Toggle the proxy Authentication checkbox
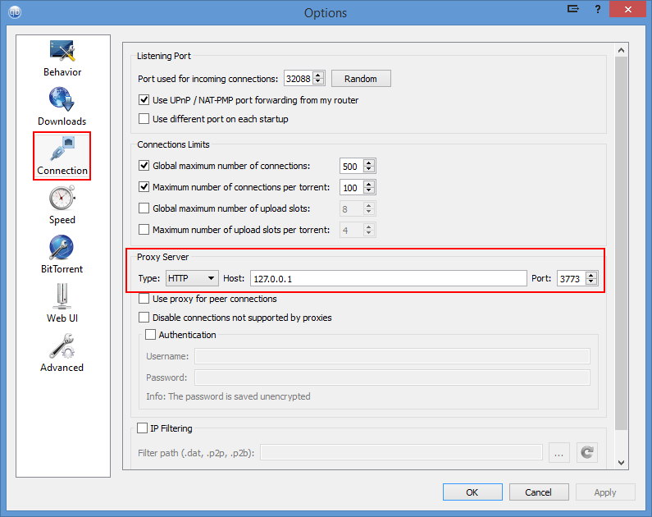Image resolution: width=652 pixels, height=517 pixels. 150,335
